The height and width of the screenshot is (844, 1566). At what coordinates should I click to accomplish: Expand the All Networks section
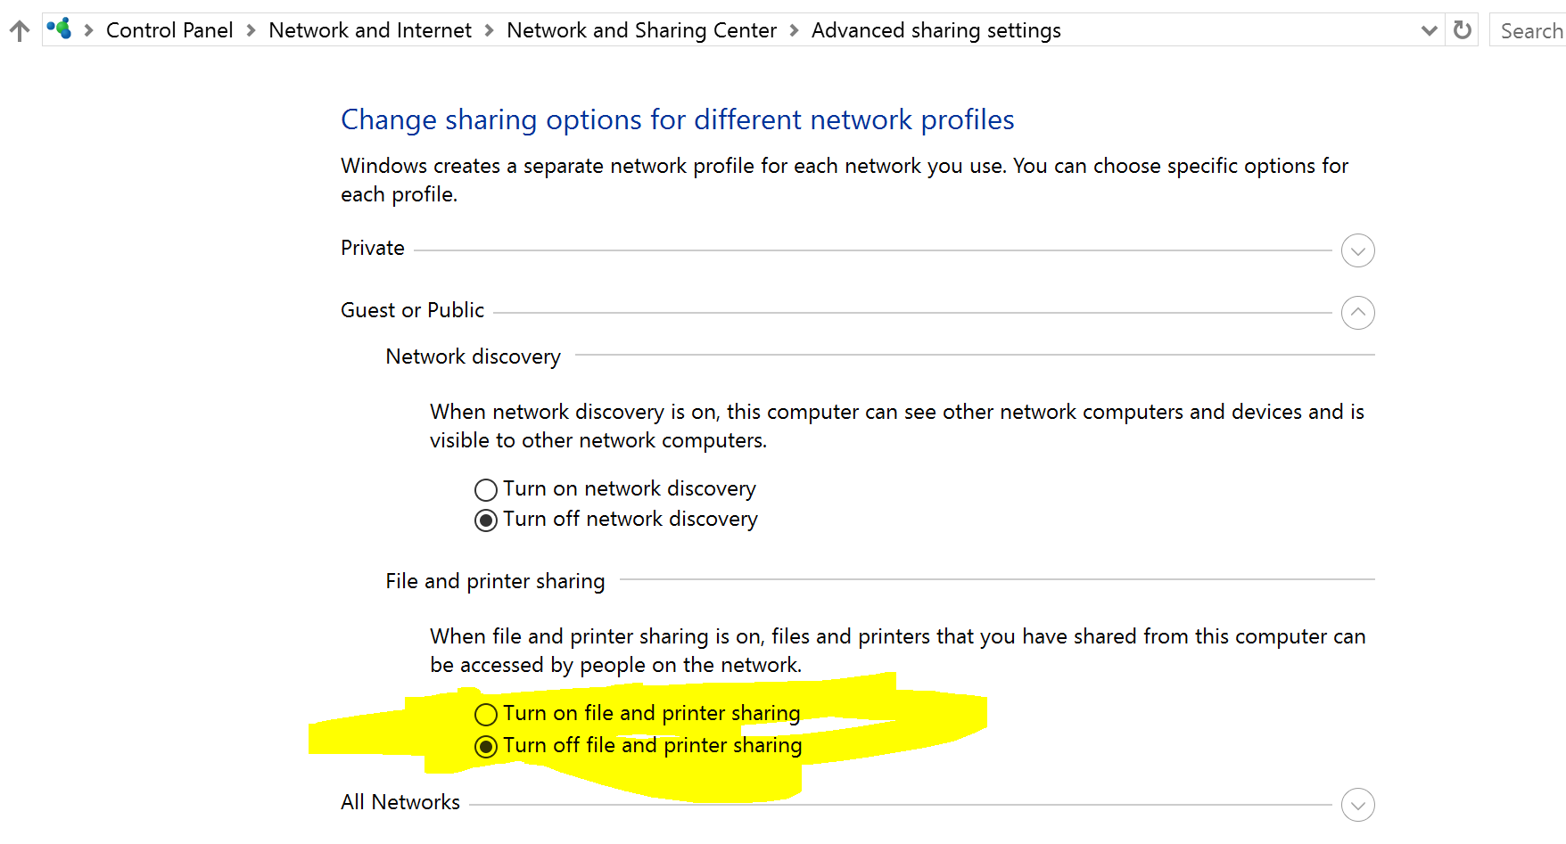[x=1357, y=805]
